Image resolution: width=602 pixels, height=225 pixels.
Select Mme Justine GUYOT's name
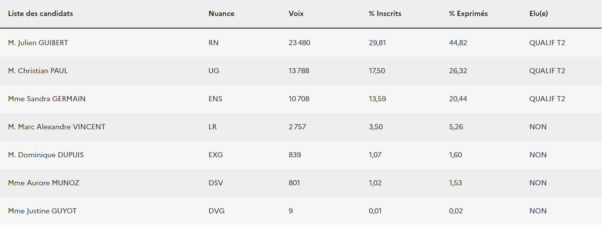[x=43, y=211]
